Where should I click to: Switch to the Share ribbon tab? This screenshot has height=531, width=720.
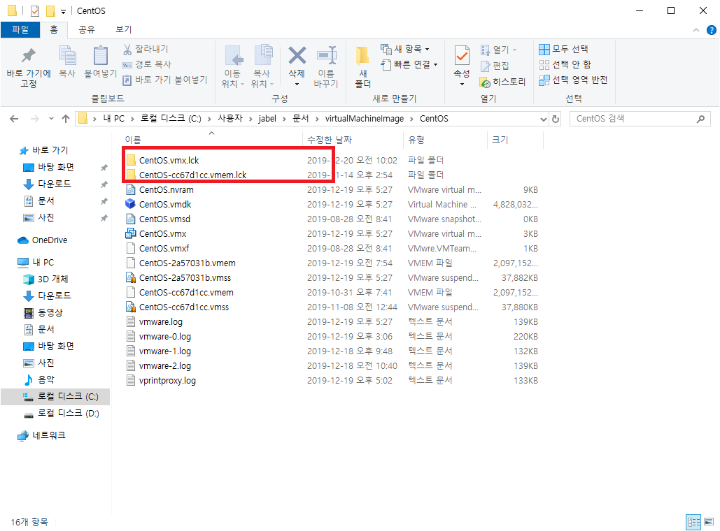pyautogui.click(x=86, y=30)
